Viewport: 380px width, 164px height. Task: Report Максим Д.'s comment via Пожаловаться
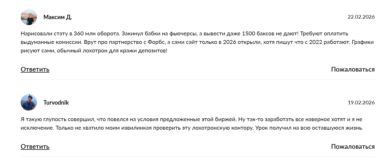click(x=353, y=69)
